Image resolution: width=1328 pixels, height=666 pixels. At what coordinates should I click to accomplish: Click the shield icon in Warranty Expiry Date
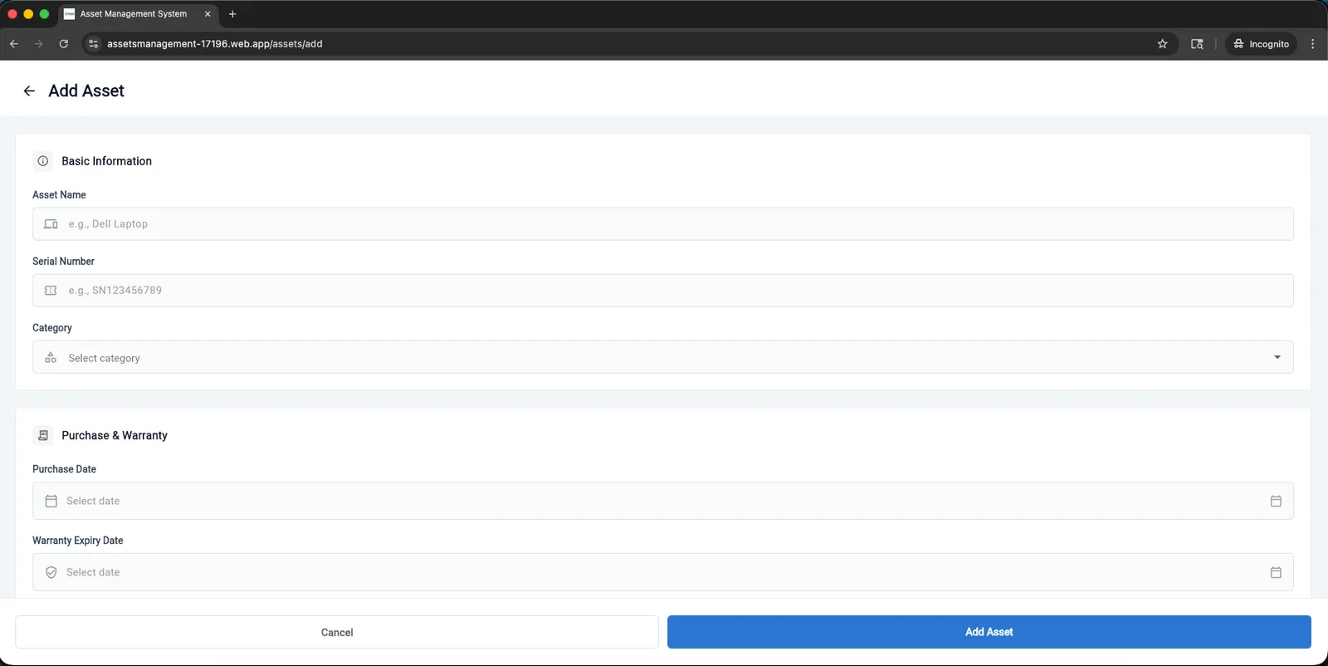tap(51, 572)
